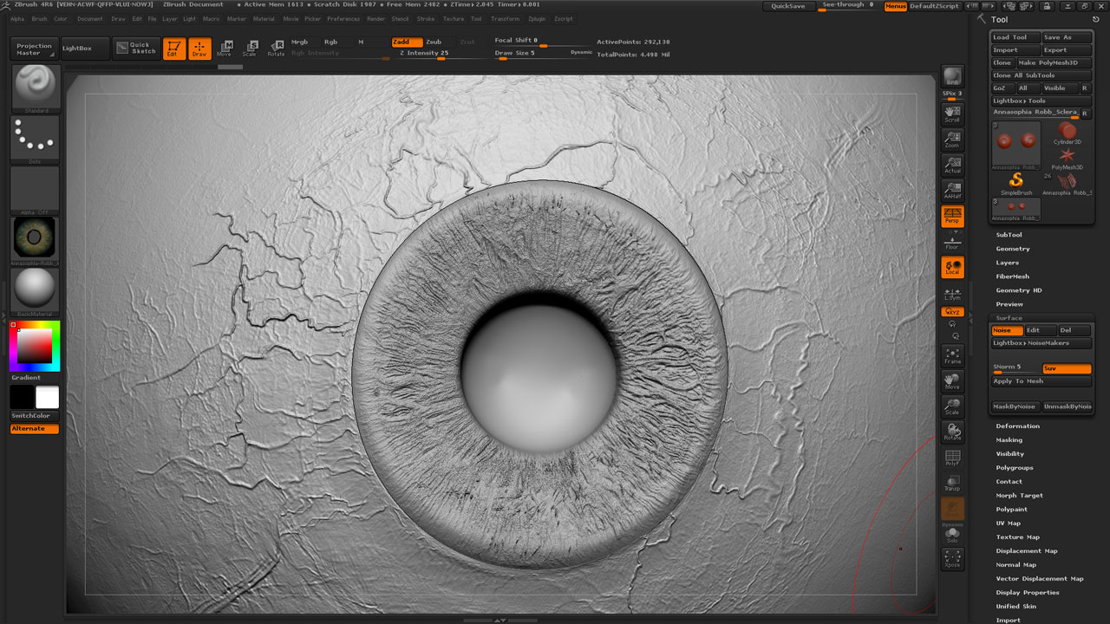
Task: Activate the Xpose icon
Action: click(x=952, y=558)
